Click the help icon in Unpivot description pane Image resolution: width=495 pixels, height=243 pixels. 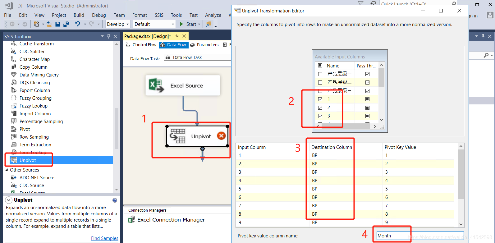115,200
